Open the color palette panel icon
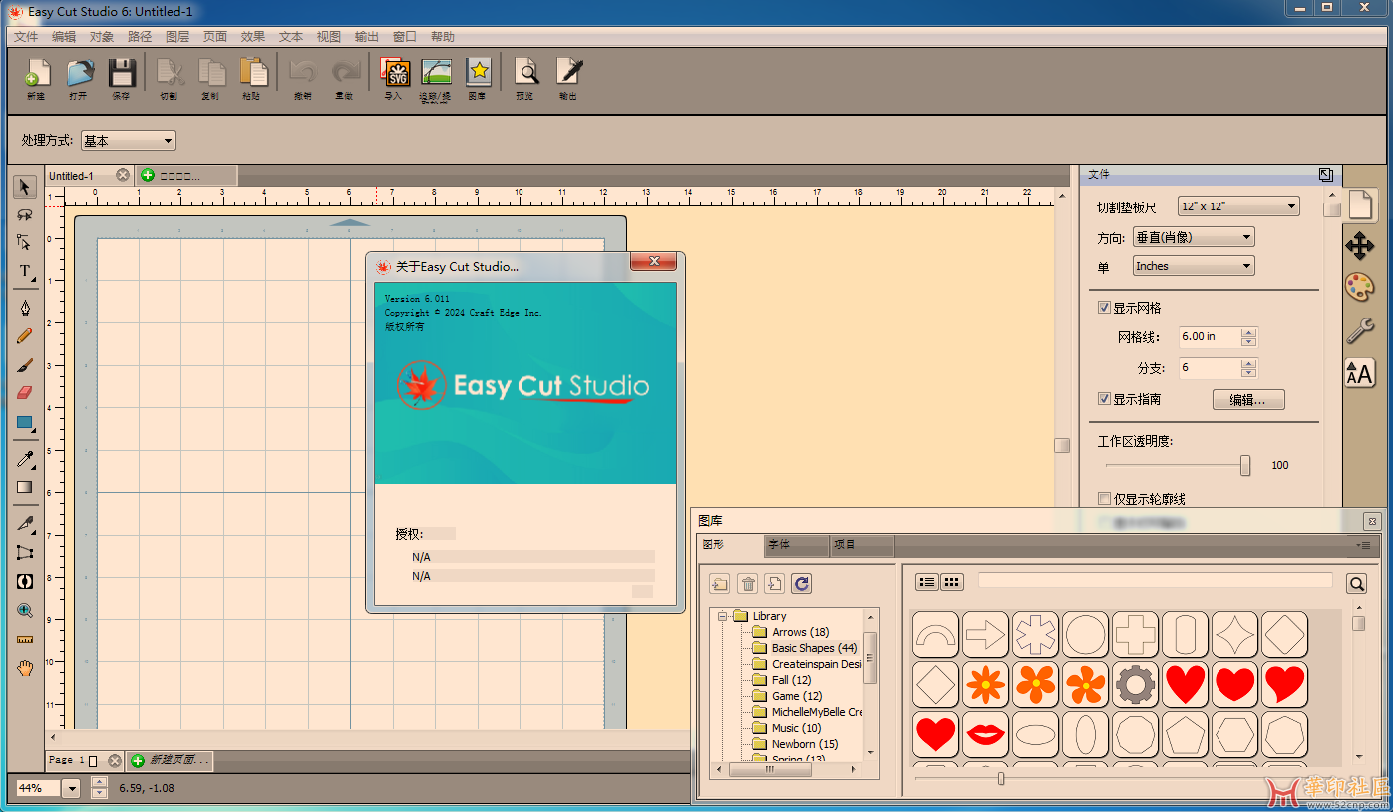The width and height of the screenshot is (1393, 812). tap(1360, 288)
